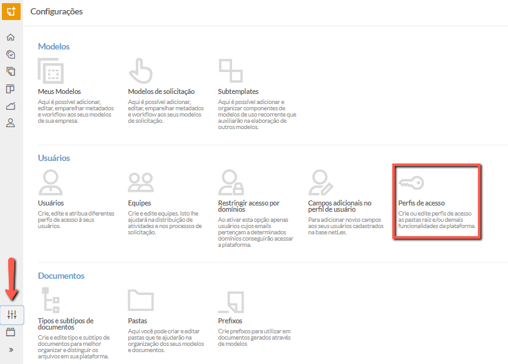This screenshot has width=508, height=364.
Task: Select the board layout sidebar icon
Action: click(x=11, y=88)
